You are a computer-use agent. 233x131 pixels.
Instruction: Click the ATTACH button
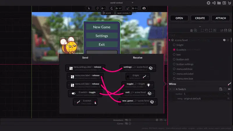220,18
